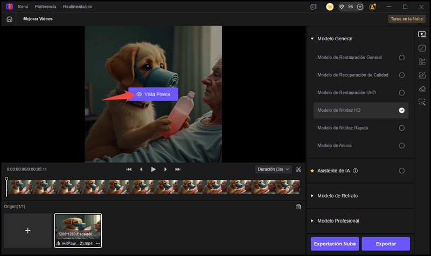
Task: Click the Exportar button
Action: (386, 244)
